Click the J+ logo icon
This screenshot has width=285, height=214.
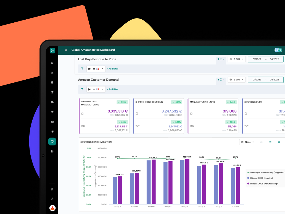[52, 51]
